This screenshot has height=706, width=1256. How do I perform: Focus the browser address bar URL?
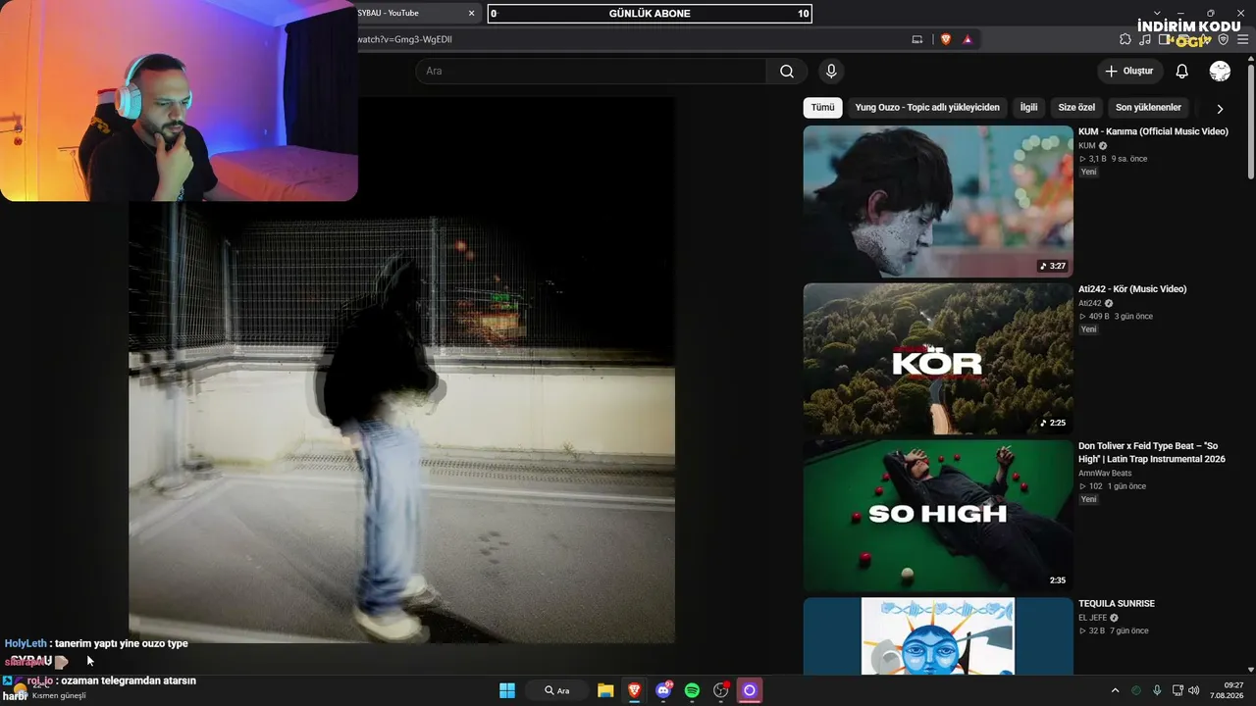[628, 39]
